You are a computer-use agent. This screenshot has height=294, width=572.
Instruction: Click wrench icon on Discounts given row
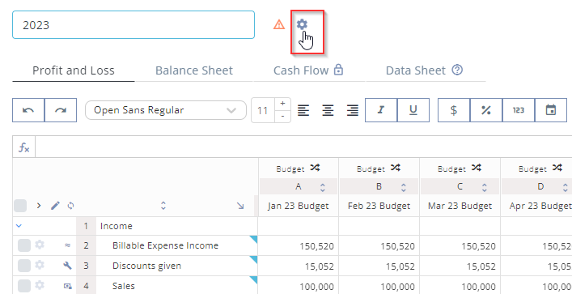67,266
